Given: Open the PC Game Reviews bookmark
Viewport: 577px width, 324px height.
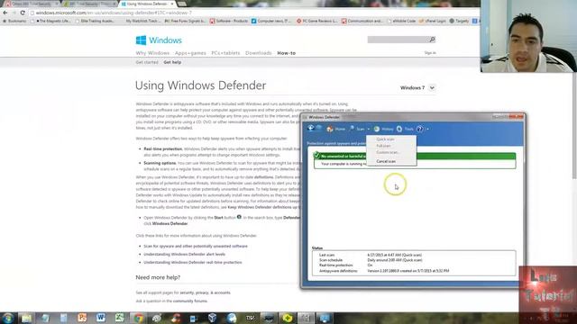Looking at the screenshot, I should [x=316, y=21].
